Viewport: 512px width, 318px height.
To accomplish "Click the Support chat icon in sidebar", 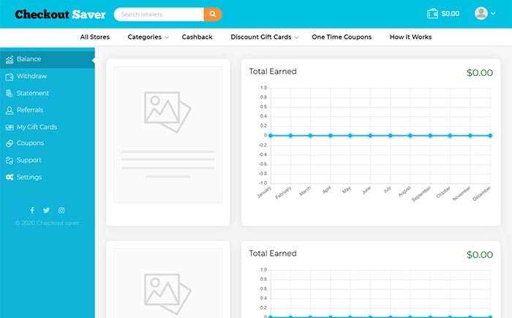I will pos(10,160).
